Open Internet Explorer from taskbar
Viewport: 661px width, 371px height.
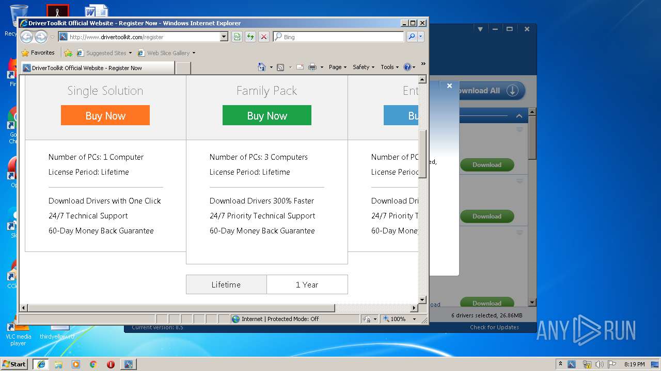pos(41,364)
